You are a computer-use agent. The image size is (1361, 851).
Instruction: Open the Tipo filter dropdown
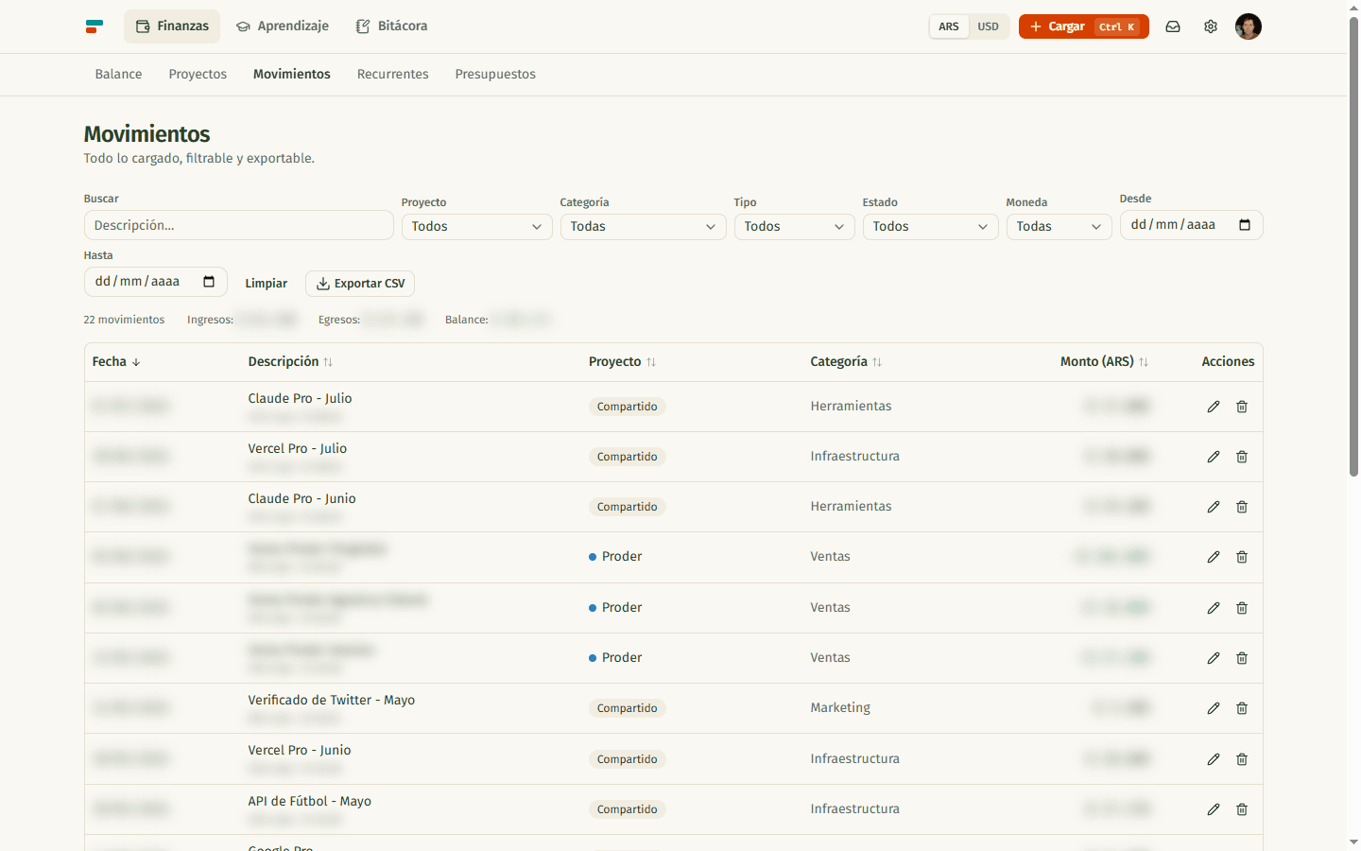(794, 227)
